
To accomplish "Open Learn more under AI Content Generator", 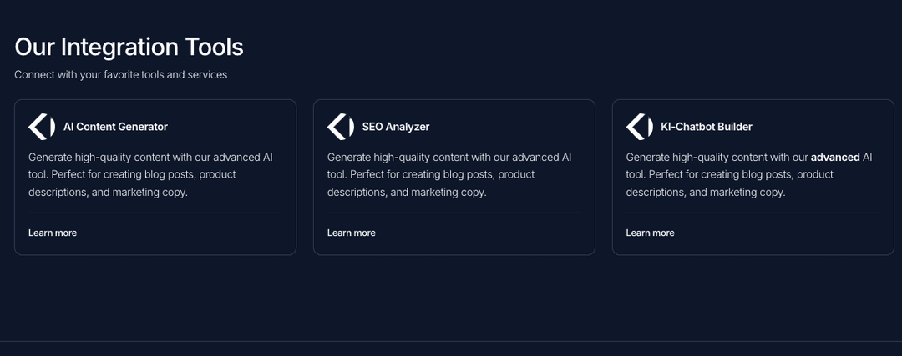I will [53, 233].
